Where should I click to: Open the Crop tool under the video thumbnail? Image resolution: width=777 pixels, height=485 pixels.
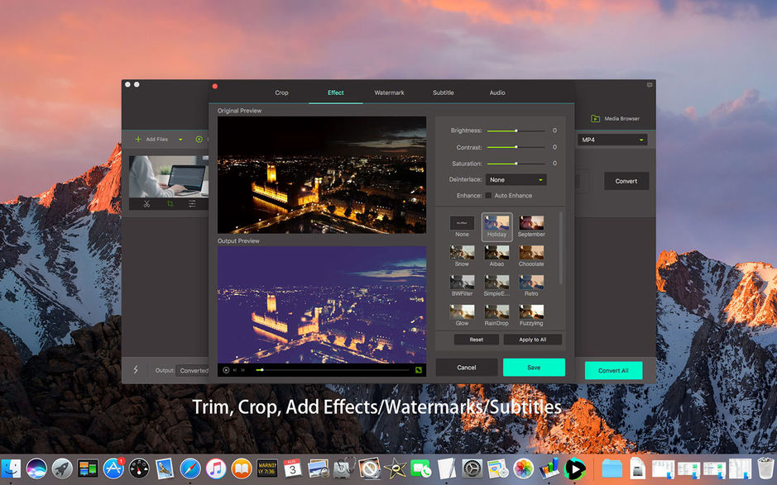(170, 203)
